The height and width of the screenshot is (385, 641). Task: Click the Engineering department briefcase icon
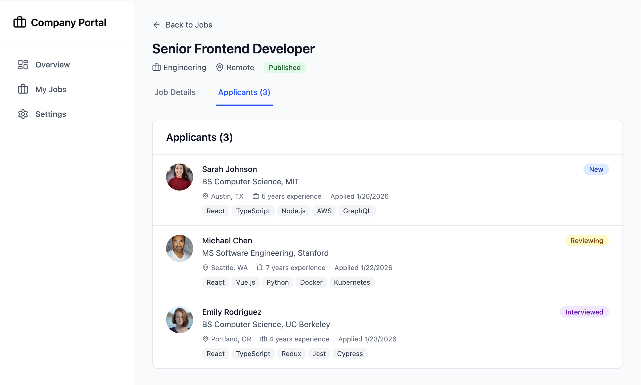pos(156,67)
